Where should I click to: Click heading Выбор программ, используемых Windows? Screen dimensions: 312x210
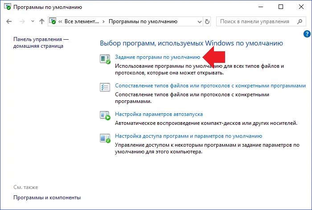pos(191,43)
